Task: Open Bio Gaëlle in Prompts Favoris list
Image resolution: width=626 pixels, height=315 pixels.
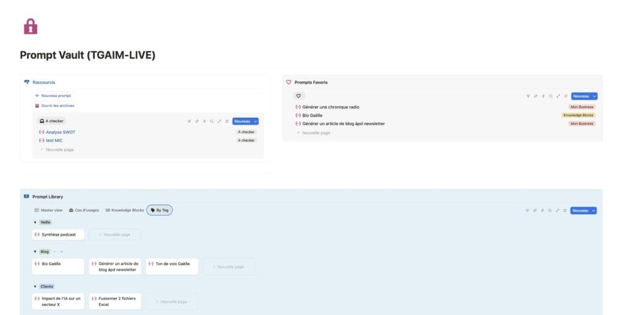Action: coord(312,115)
